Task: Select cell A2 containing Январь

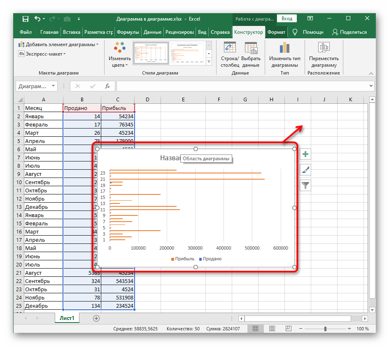Action: point(43,116)
